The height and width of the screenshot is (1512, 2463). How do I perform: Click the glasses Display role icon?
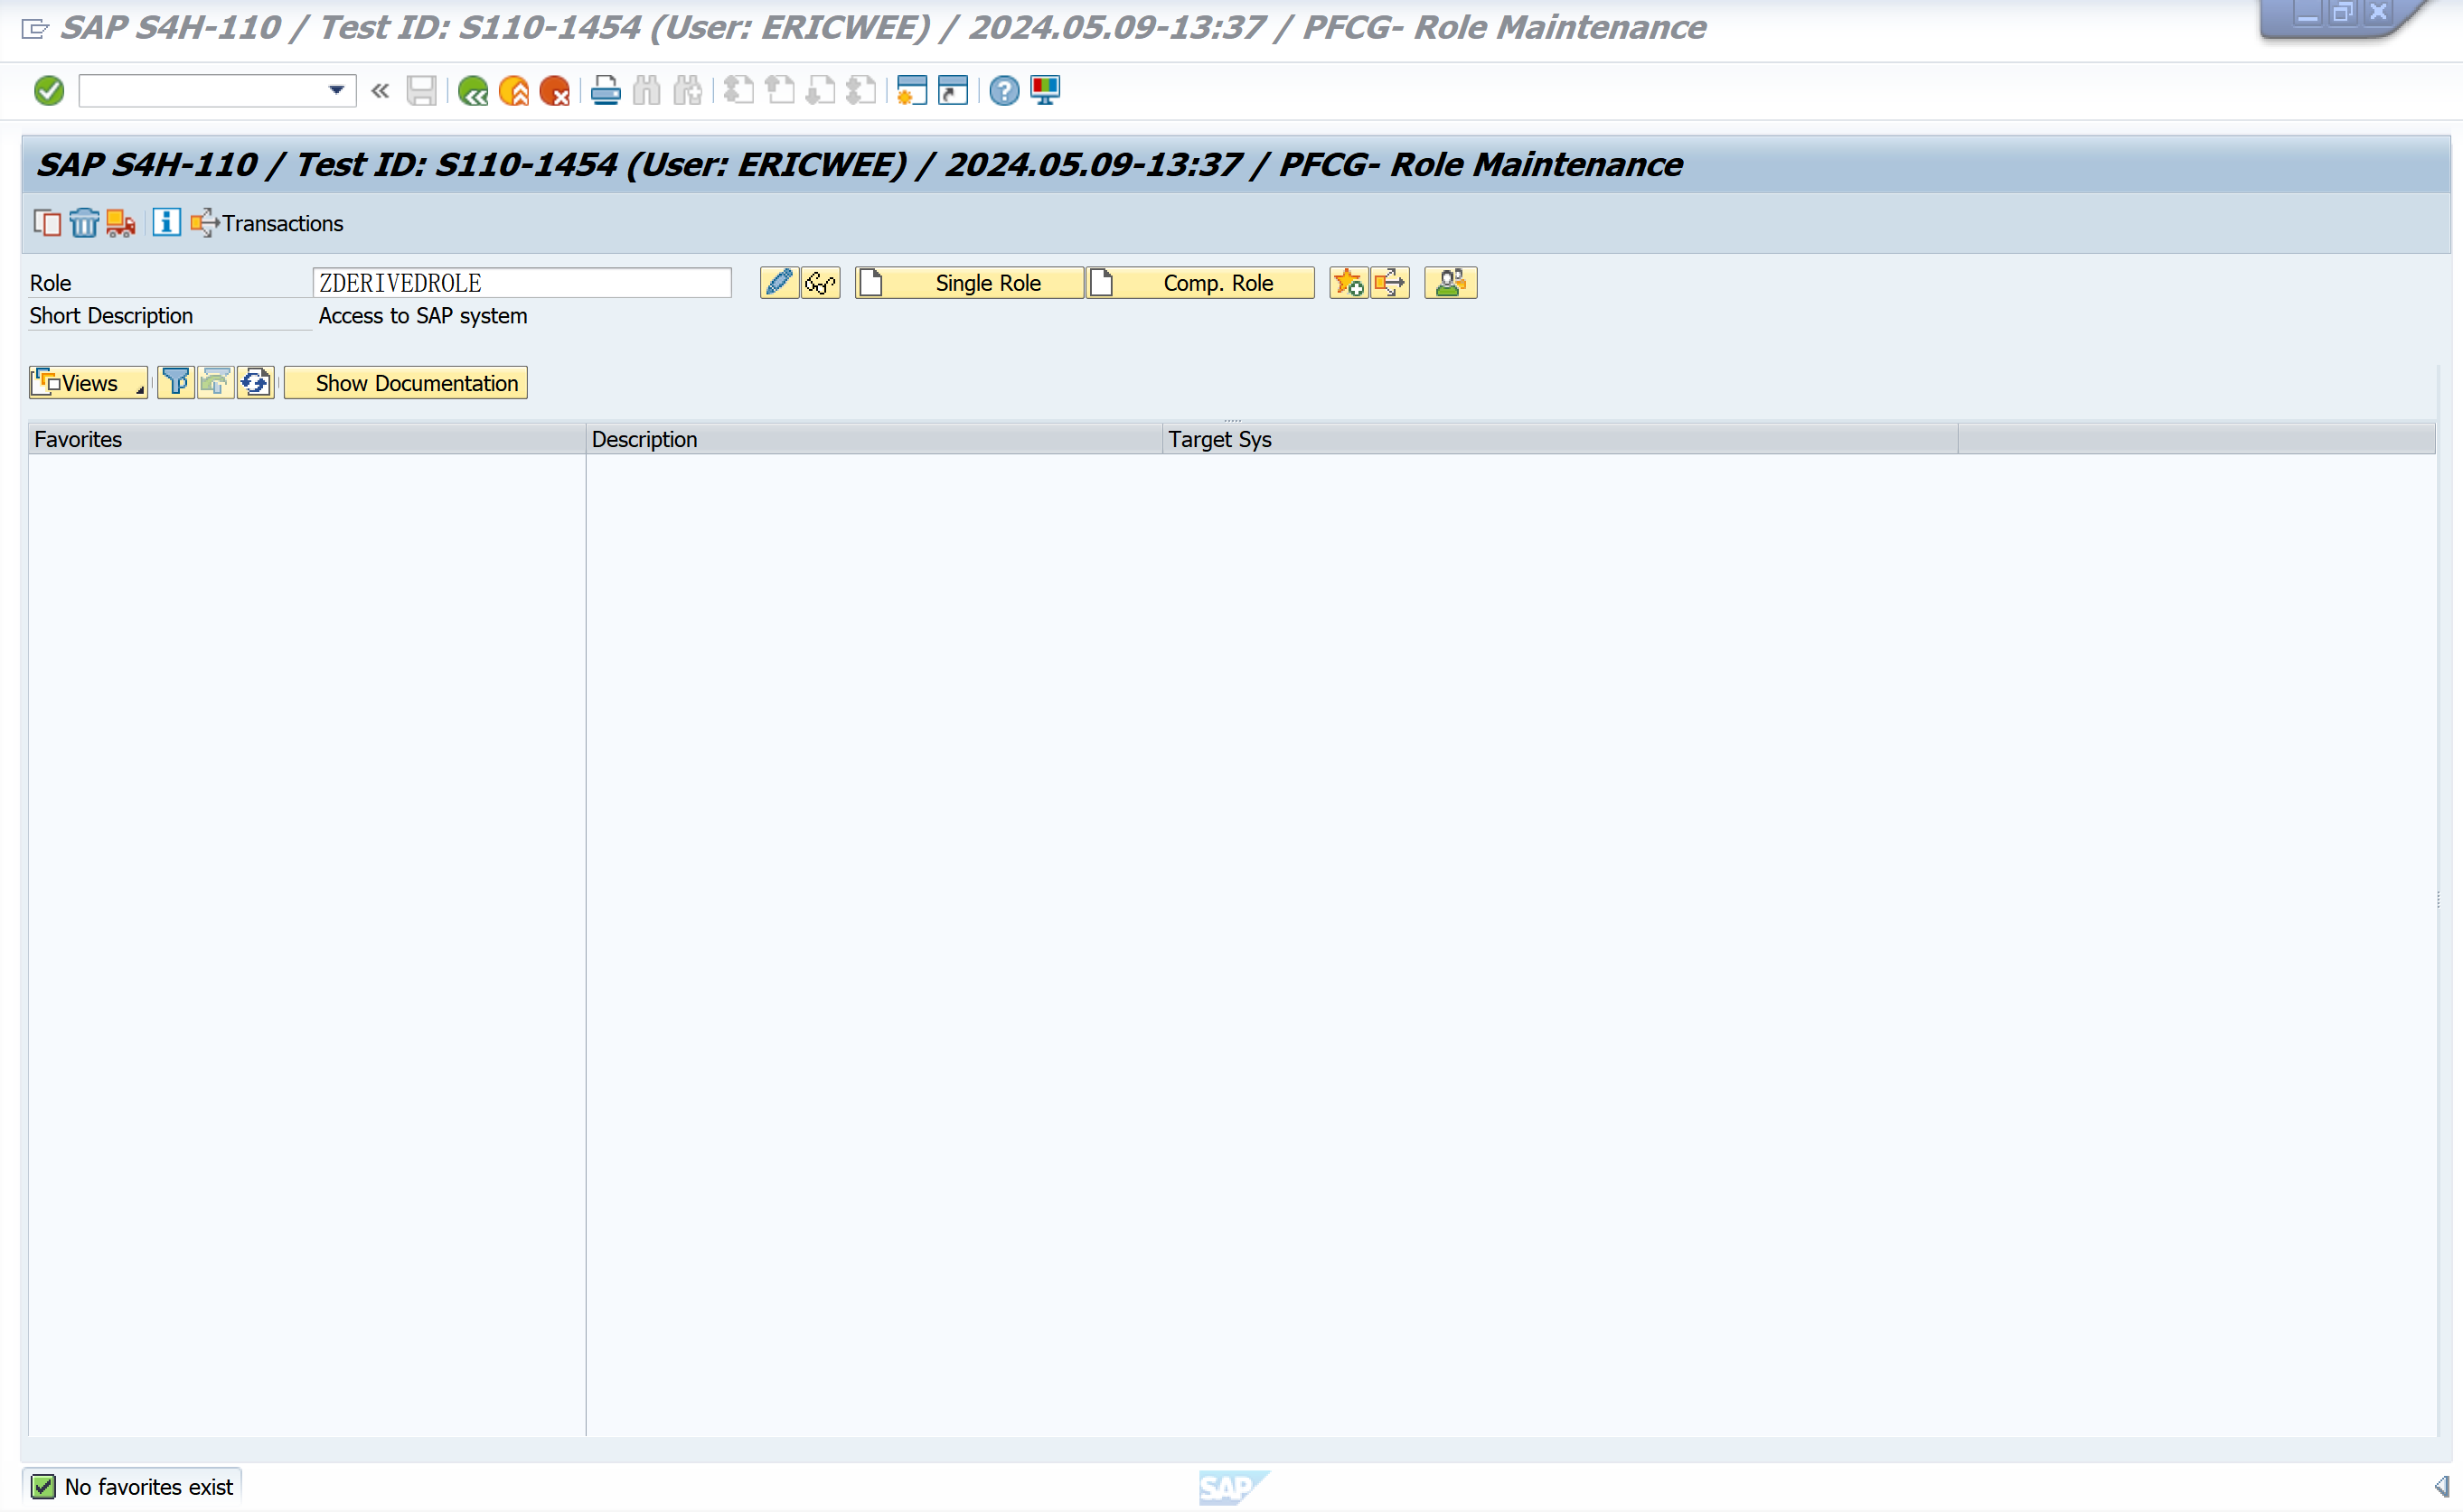click(821, 283)
